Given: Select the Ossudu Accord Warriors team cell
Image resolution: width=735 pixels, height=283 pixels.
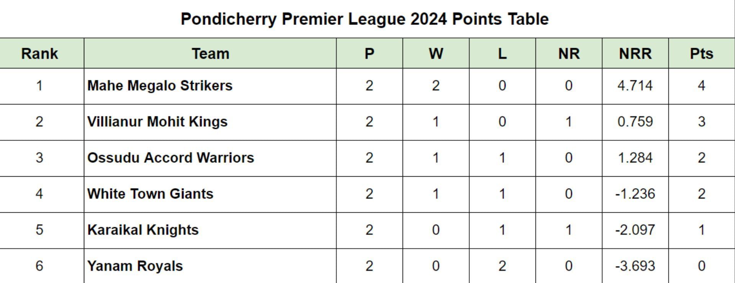Looking at the screenshot, I should click(170, 158).
